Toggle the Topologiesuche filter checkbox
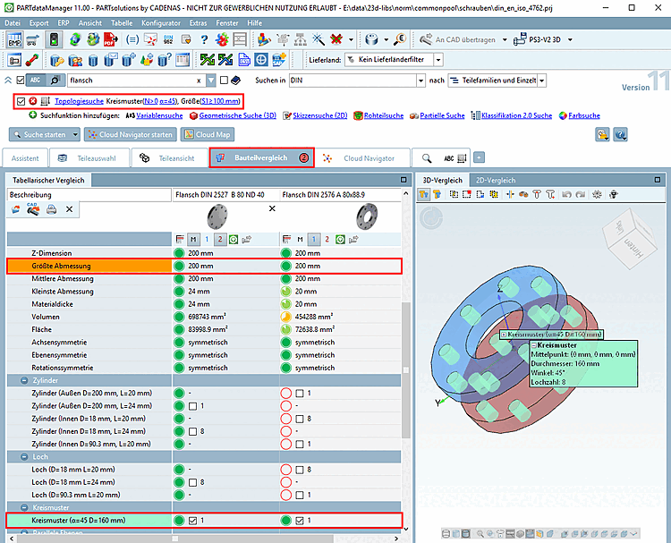 tap(21, 101)
